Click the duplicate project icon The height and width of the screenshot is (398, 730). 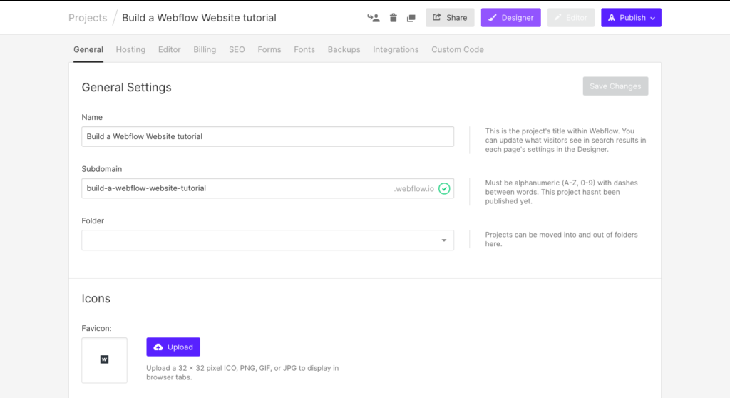coord(411,18)
